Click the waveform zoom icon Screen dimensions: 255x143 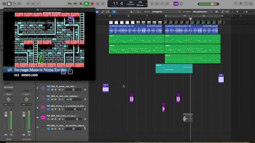coord(216,12)
